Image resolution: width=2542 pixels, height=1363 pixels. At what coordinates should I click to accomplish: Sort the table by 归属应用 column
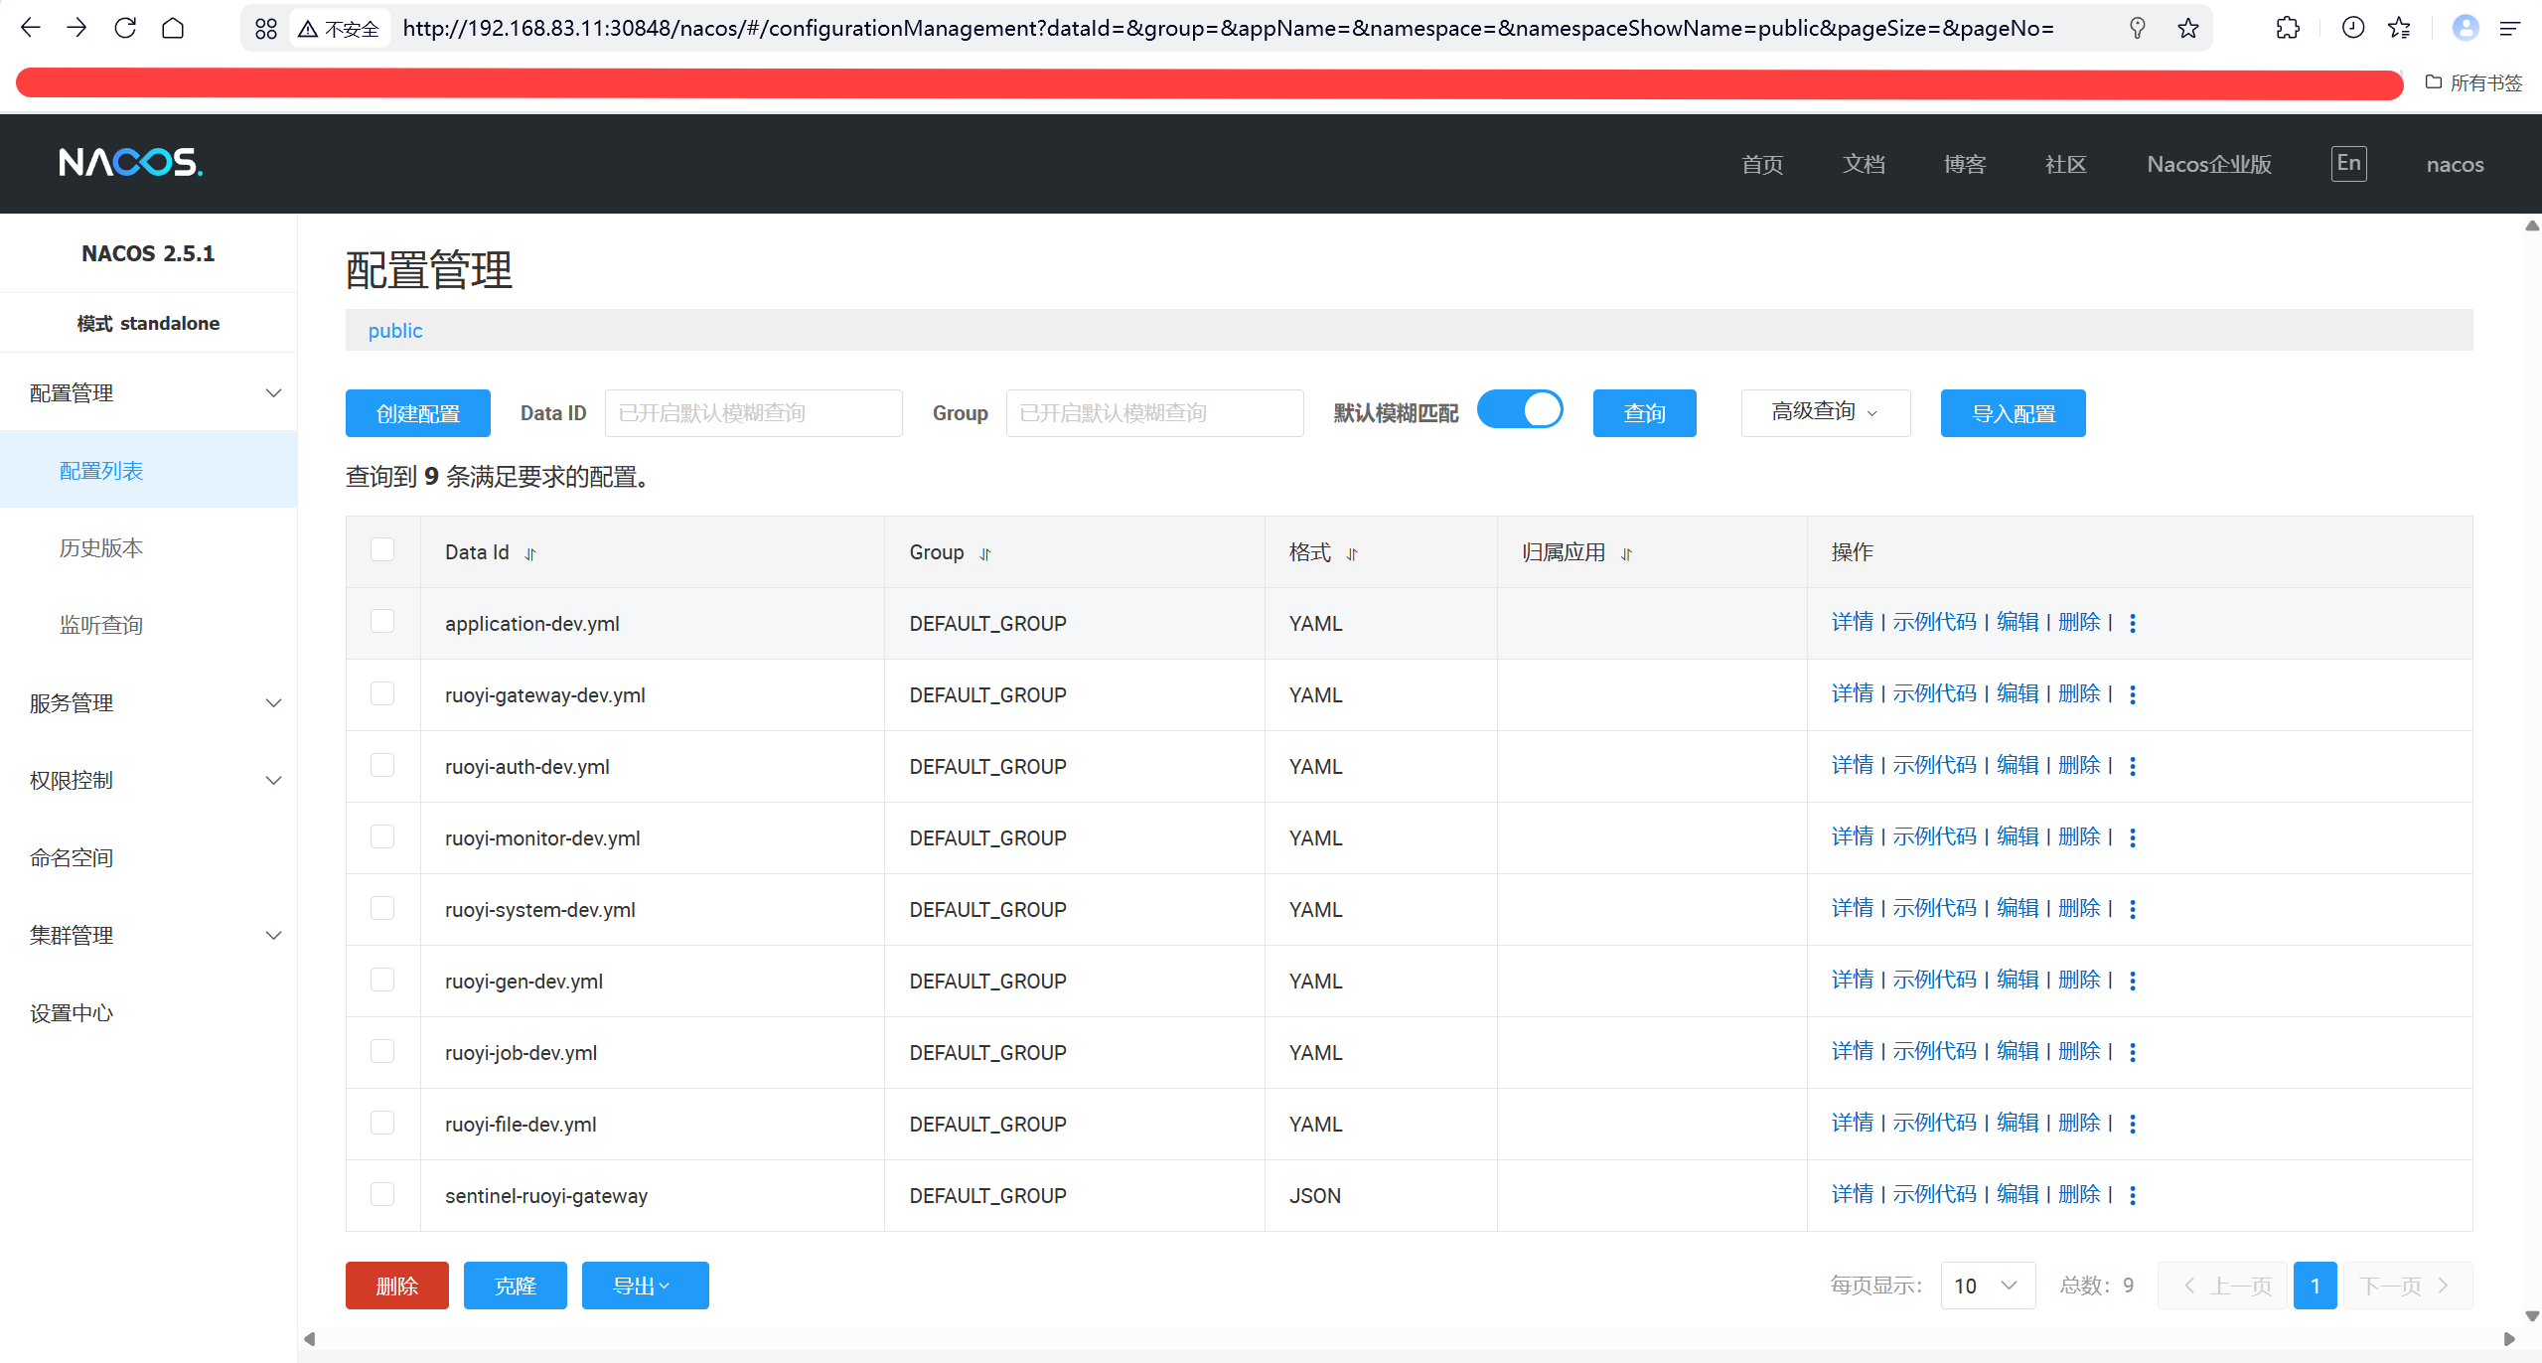click(1626, 554)
